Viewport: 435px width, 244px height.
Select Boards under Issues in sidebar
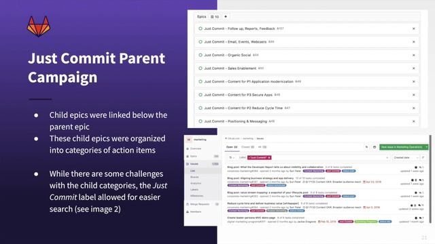point(194,177)
